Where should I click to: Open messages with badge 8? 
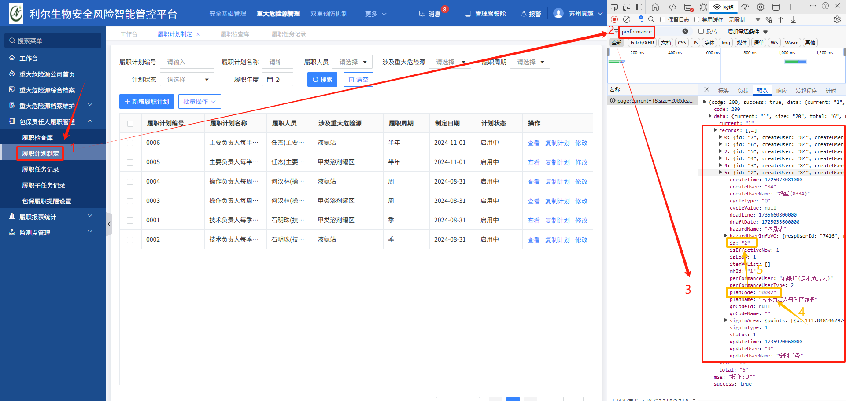[430, 14]
